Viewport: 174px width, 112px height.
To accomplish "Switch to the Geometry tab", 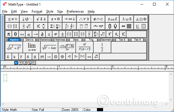I will point(106,40).
